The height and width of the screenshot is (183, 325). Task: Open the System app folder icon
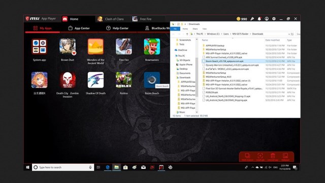coord(40,47)
